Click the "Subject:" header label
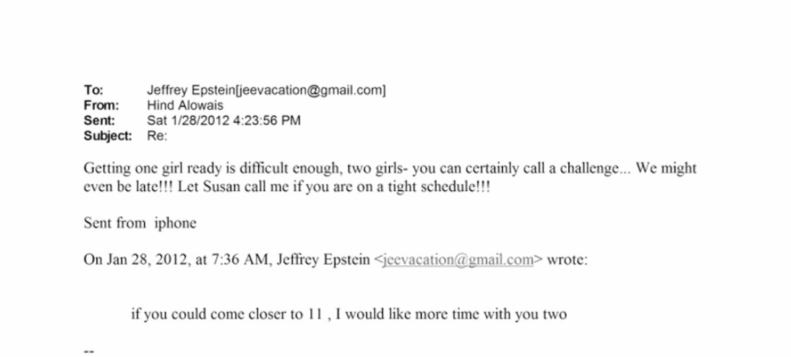This screenshot has height=357, width=791. tap(108, 136)
